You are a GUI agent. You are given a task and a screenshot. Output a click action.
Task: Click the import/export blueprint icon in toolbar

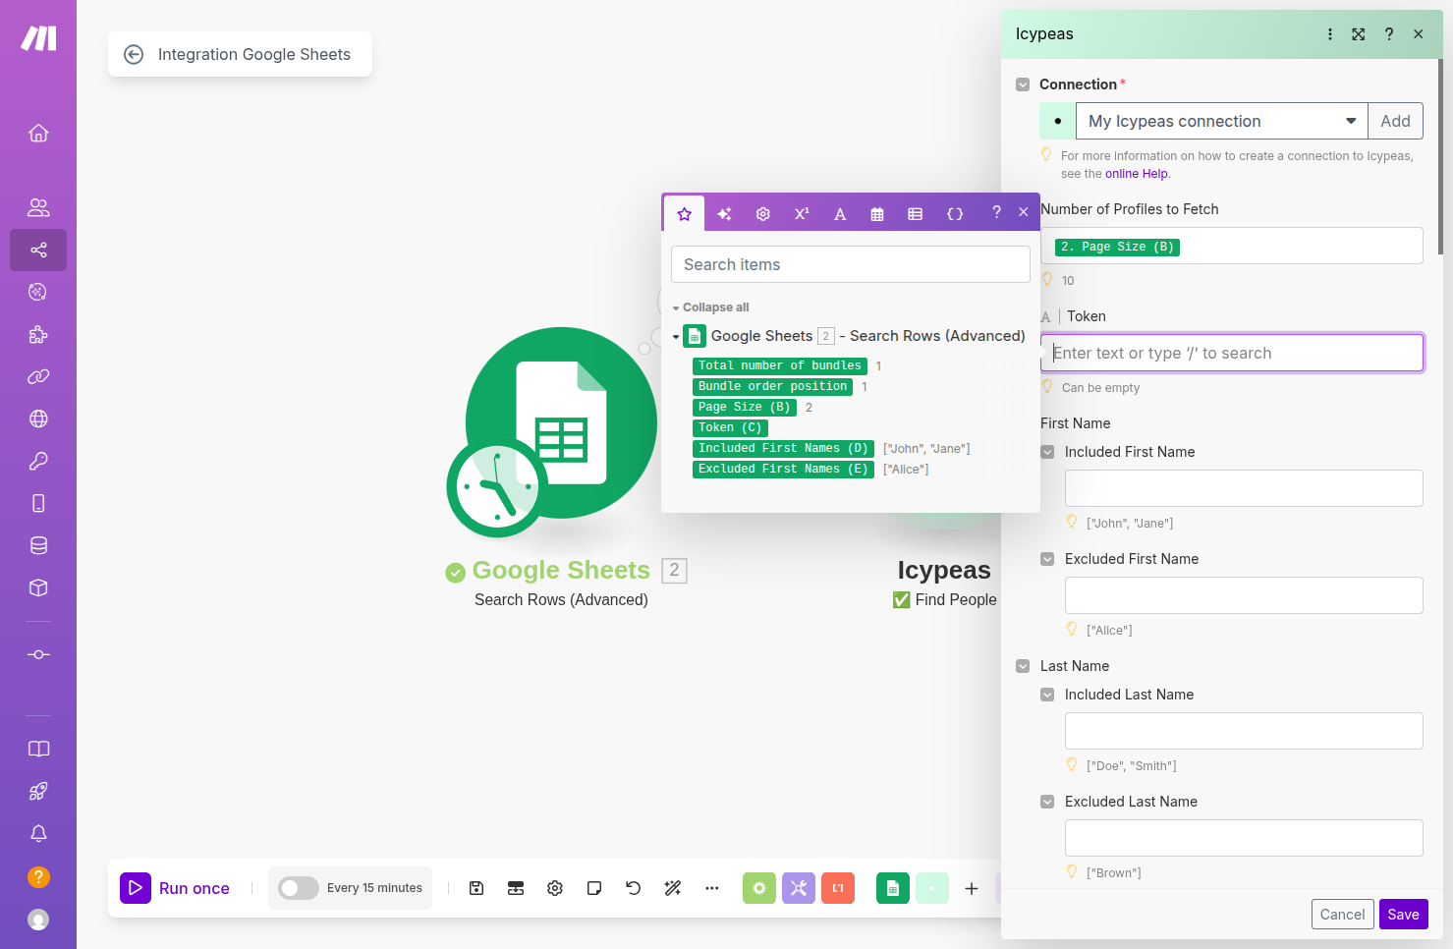[x=516, y=888]
